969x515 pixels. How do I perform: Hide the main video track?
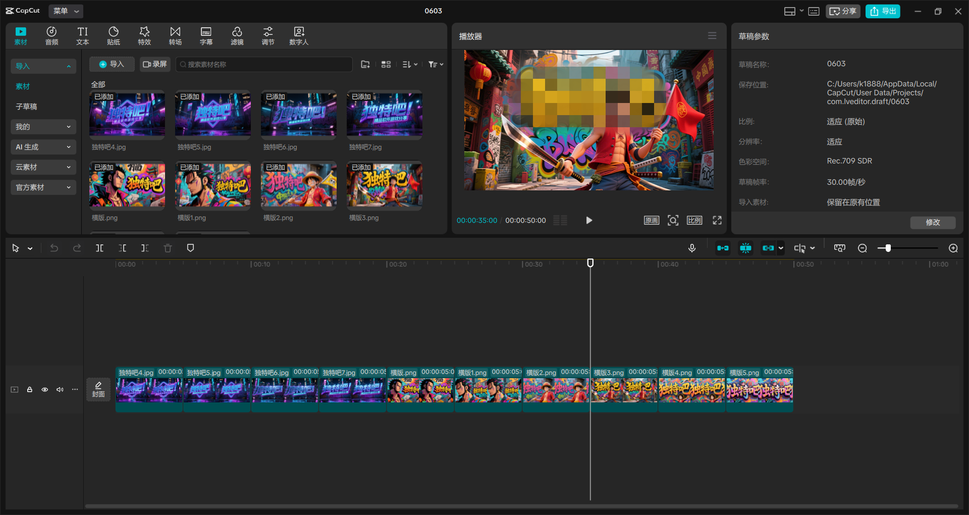(45, 389)
